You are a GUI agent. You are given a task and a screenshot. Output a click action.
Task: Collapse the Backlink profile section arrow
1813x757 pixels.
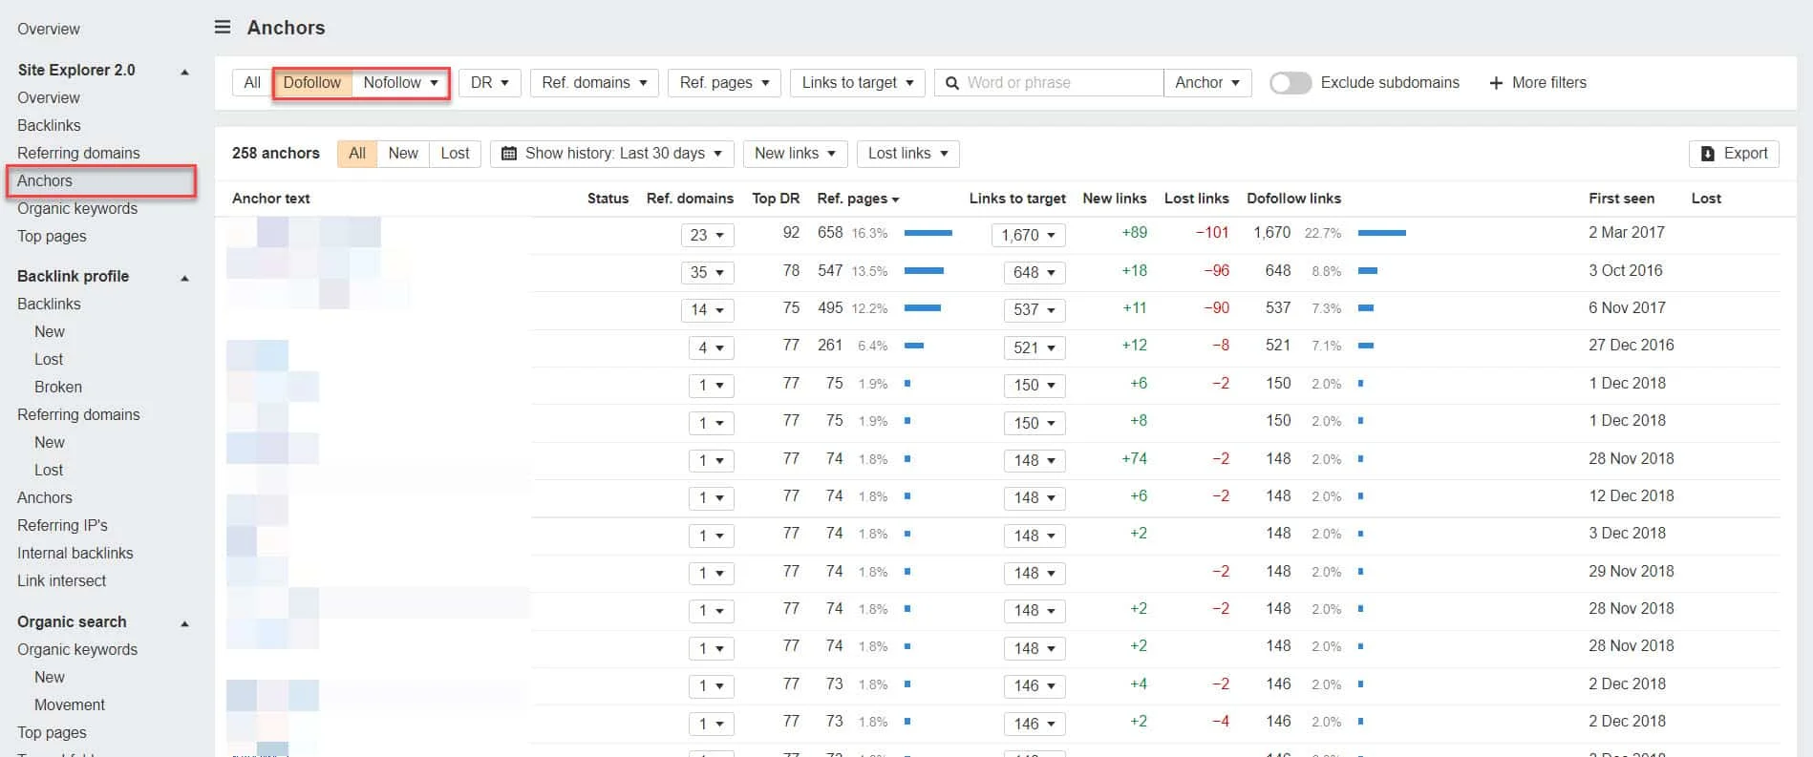(x=184, y=278)
